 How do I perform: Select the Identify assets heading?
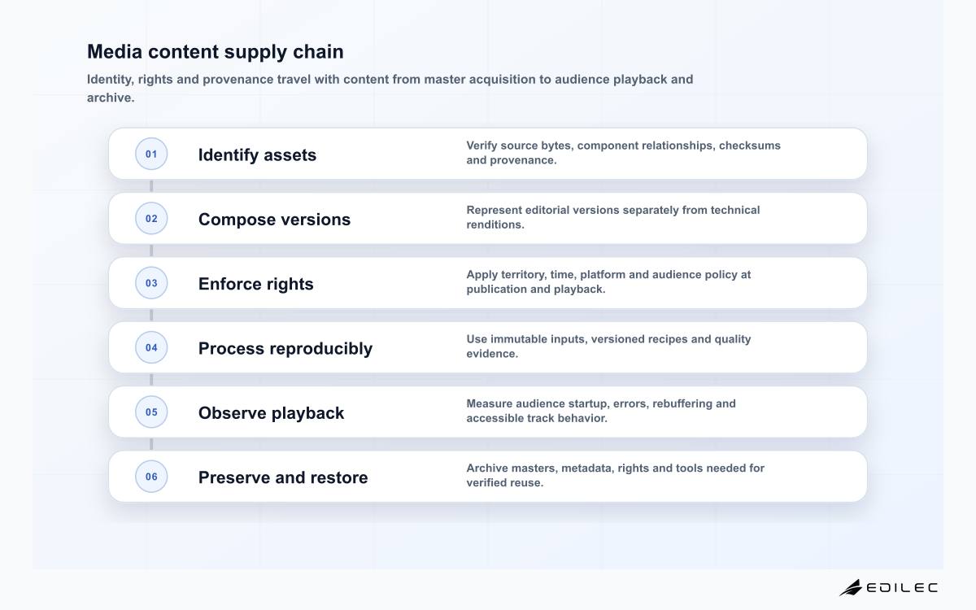257,155
